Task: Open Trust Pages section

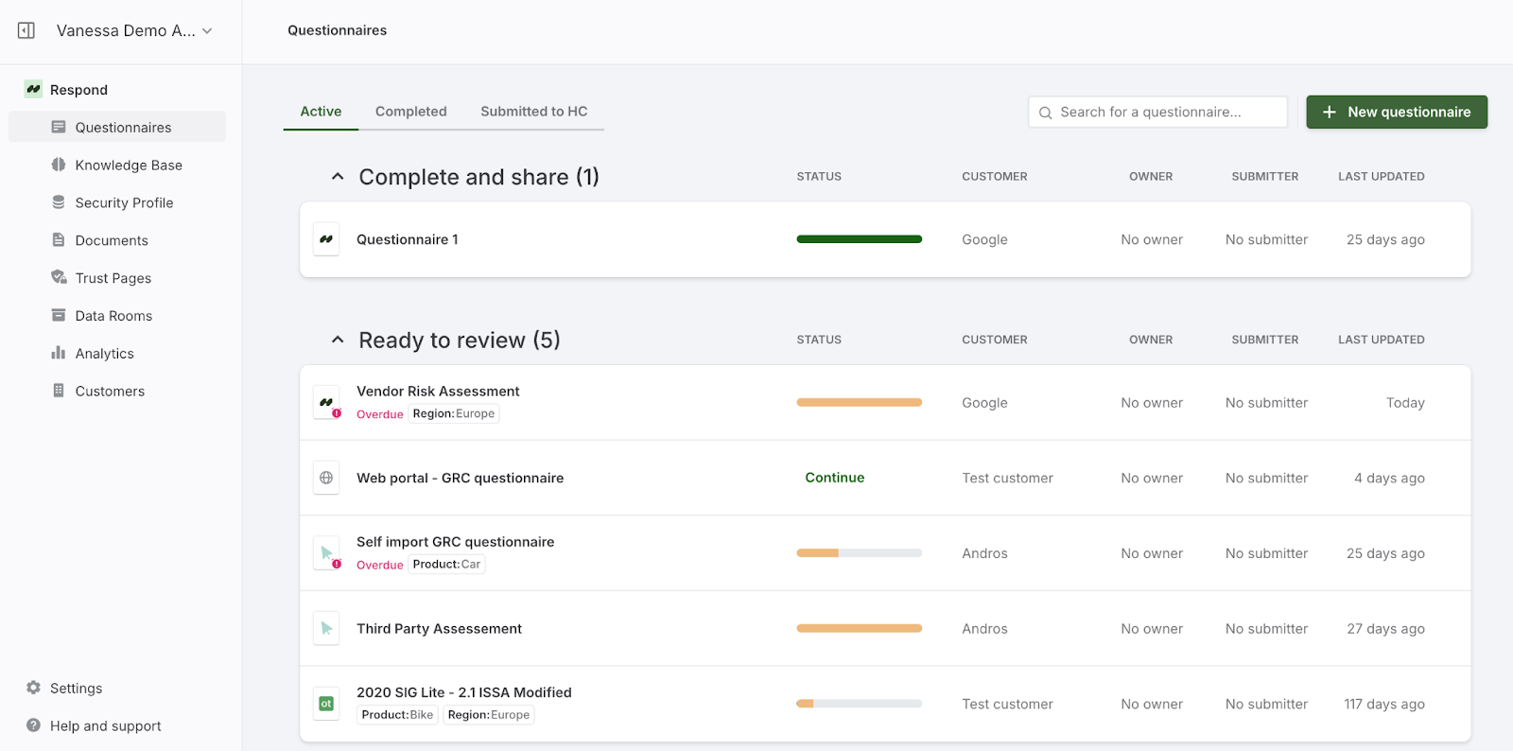Action: point(113,278)
